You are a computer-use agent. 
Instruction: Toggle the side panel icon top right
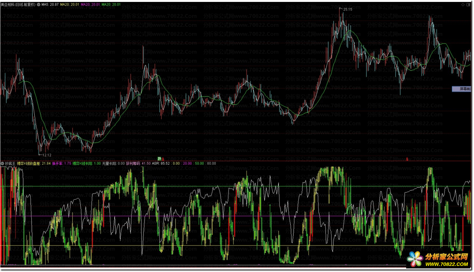click(468, 4)
